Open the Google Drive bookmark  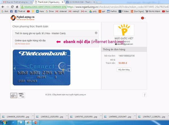(x=50, y=11)
